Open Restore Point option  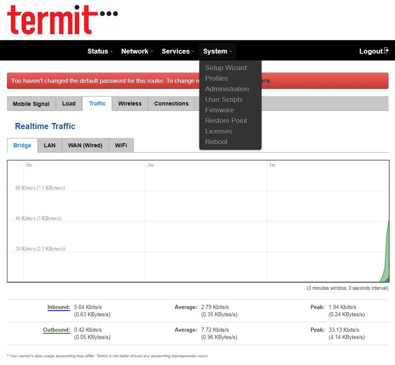pos(226,121)
